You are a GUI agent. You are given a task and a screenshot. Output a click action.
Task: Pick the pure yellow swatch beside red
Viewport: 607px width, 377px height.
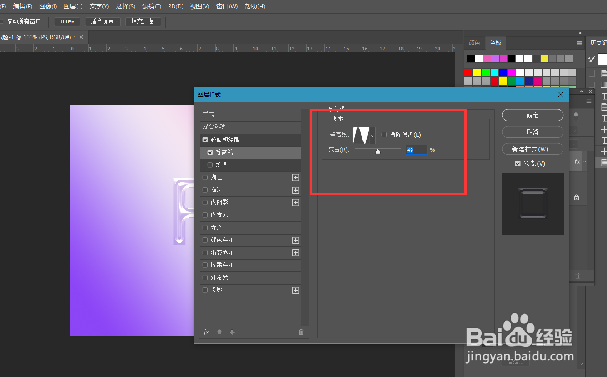[477, 72]
